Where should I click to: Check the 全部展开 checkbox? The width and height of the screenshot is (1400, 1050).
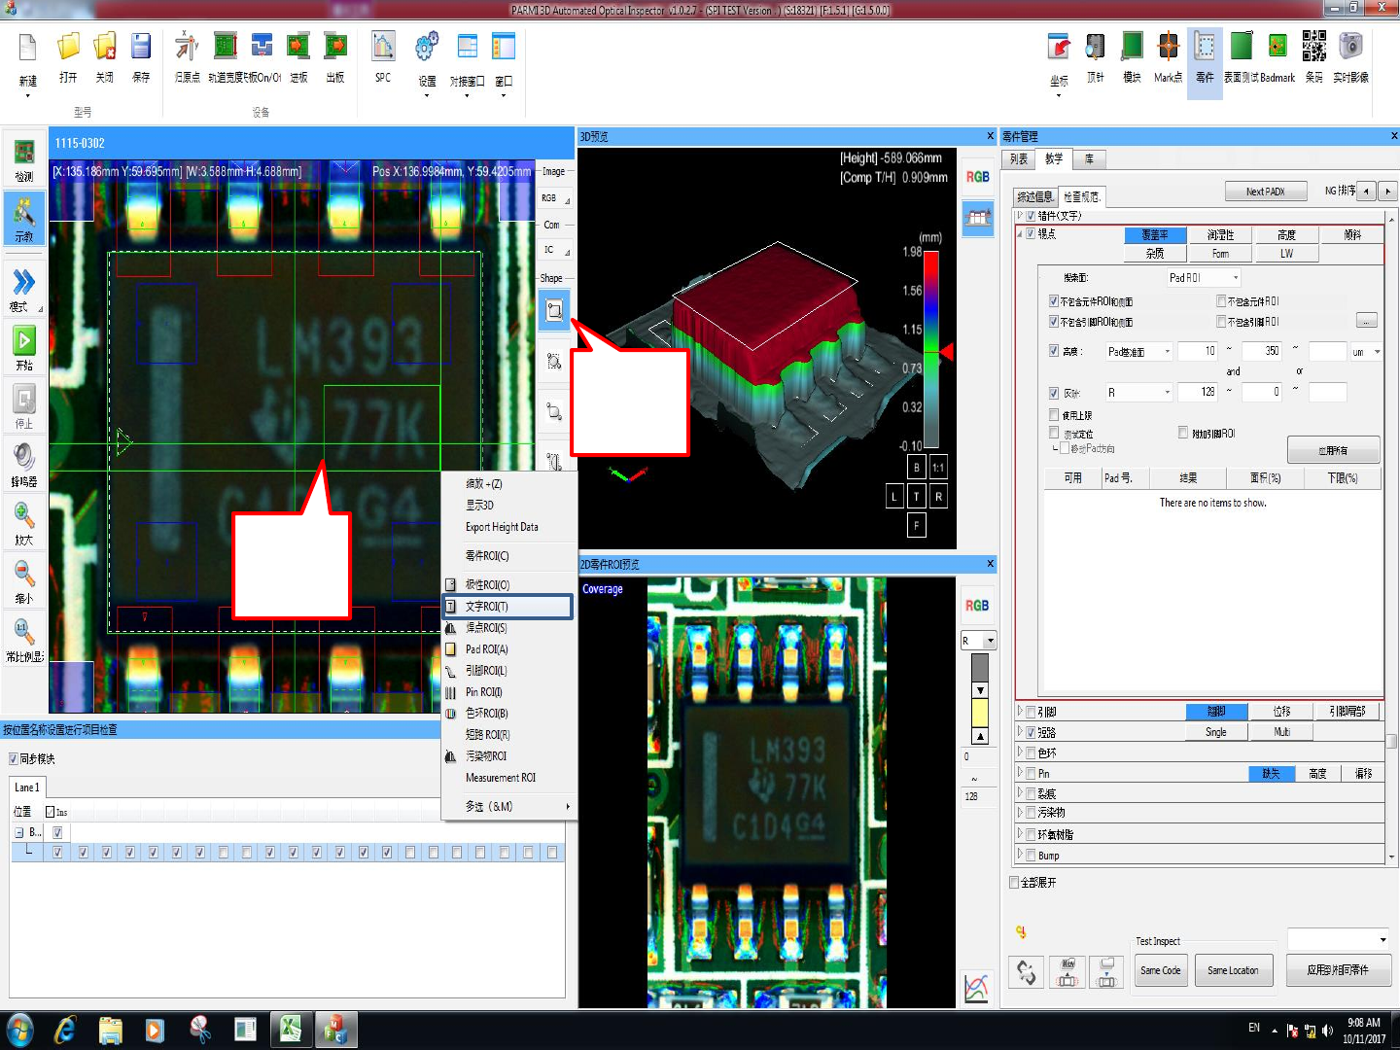point(1014,883)
